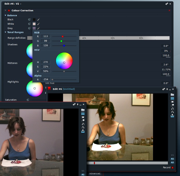This screenshot has height=176, width=180.
Task: Toggle the V1 track in Edit #6 viewer
Action: (x=172, y=155)
